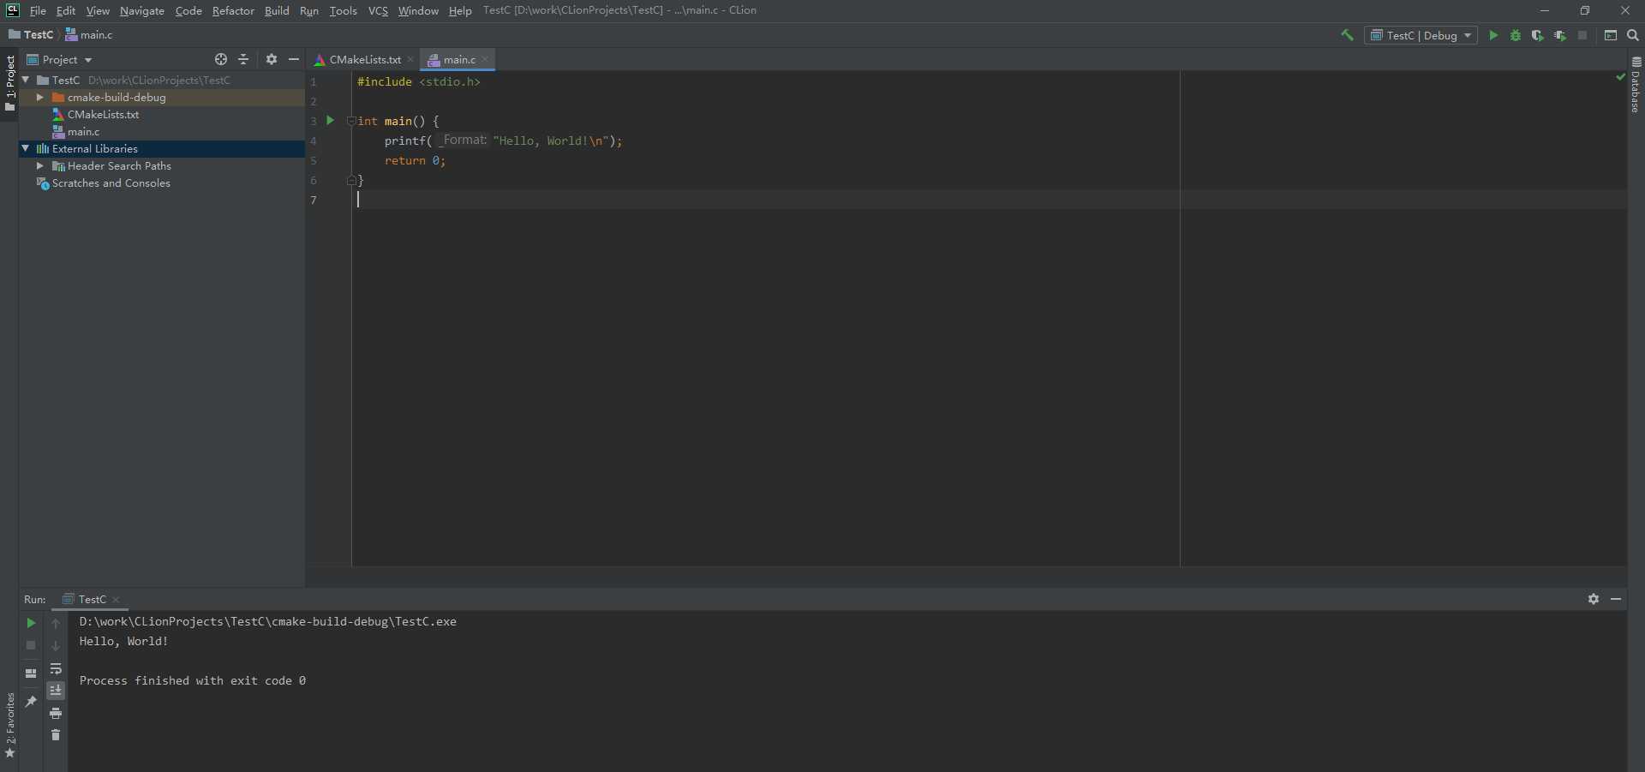
Task: Switch to the CMakeLists.txt editor tab
Action: 364,59
